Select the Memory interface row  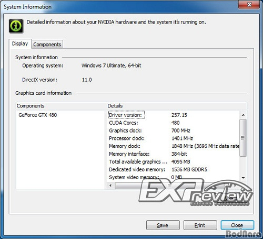click(174, 154)
